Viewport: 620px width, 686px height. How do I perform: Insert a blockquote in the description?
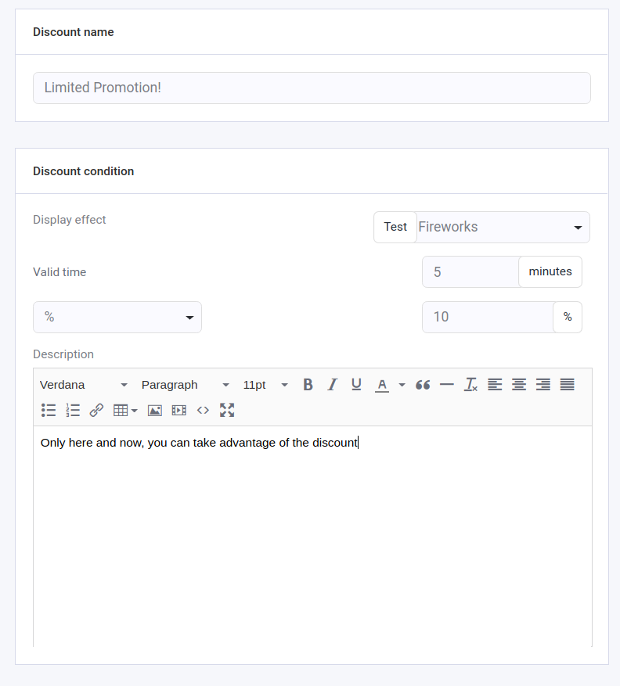pos(423,385)
